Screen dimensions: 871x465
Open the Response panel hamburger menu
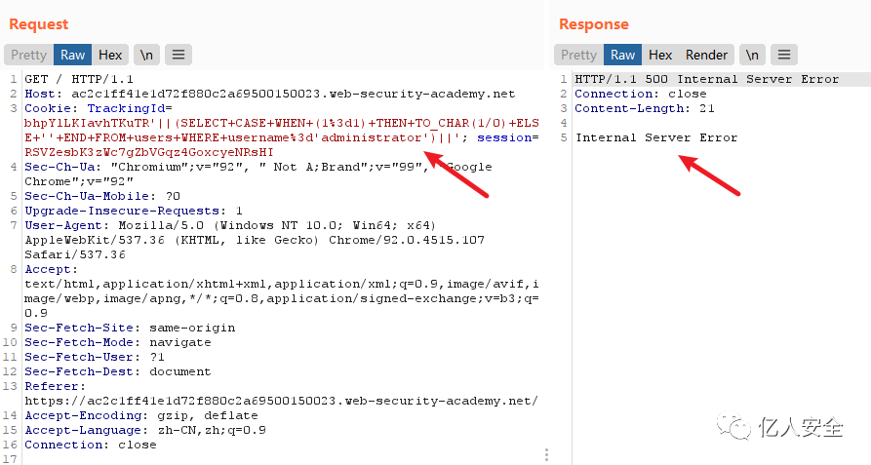[784, 55]
